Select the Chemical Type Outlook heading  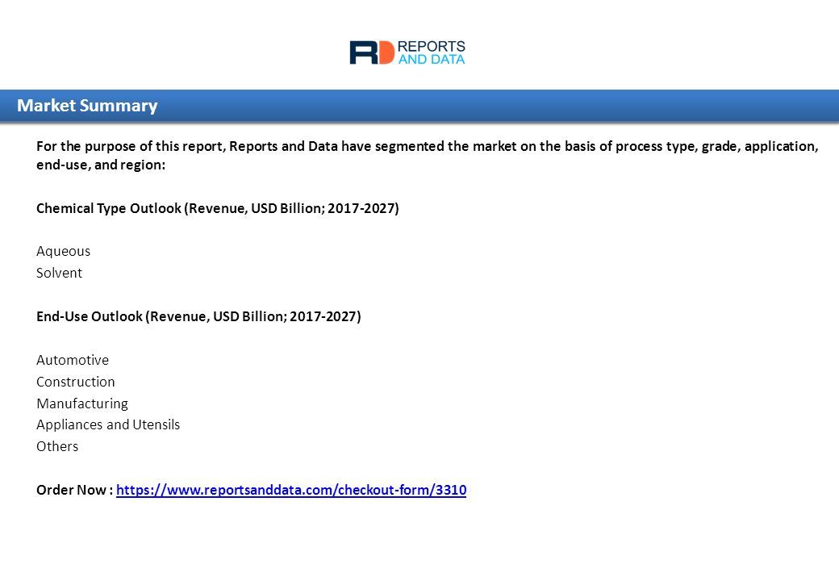click(218, 208)
